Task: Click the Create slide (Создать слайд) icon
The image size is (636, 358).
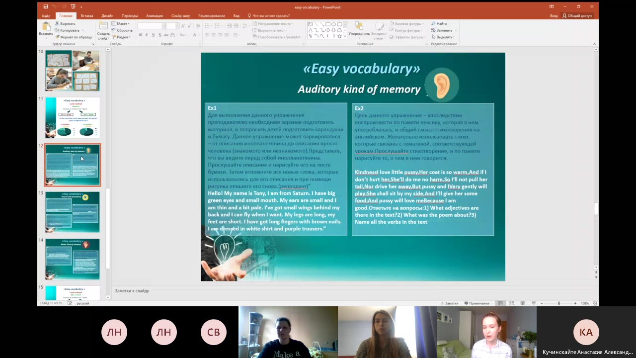Action: tap(103, 30)
